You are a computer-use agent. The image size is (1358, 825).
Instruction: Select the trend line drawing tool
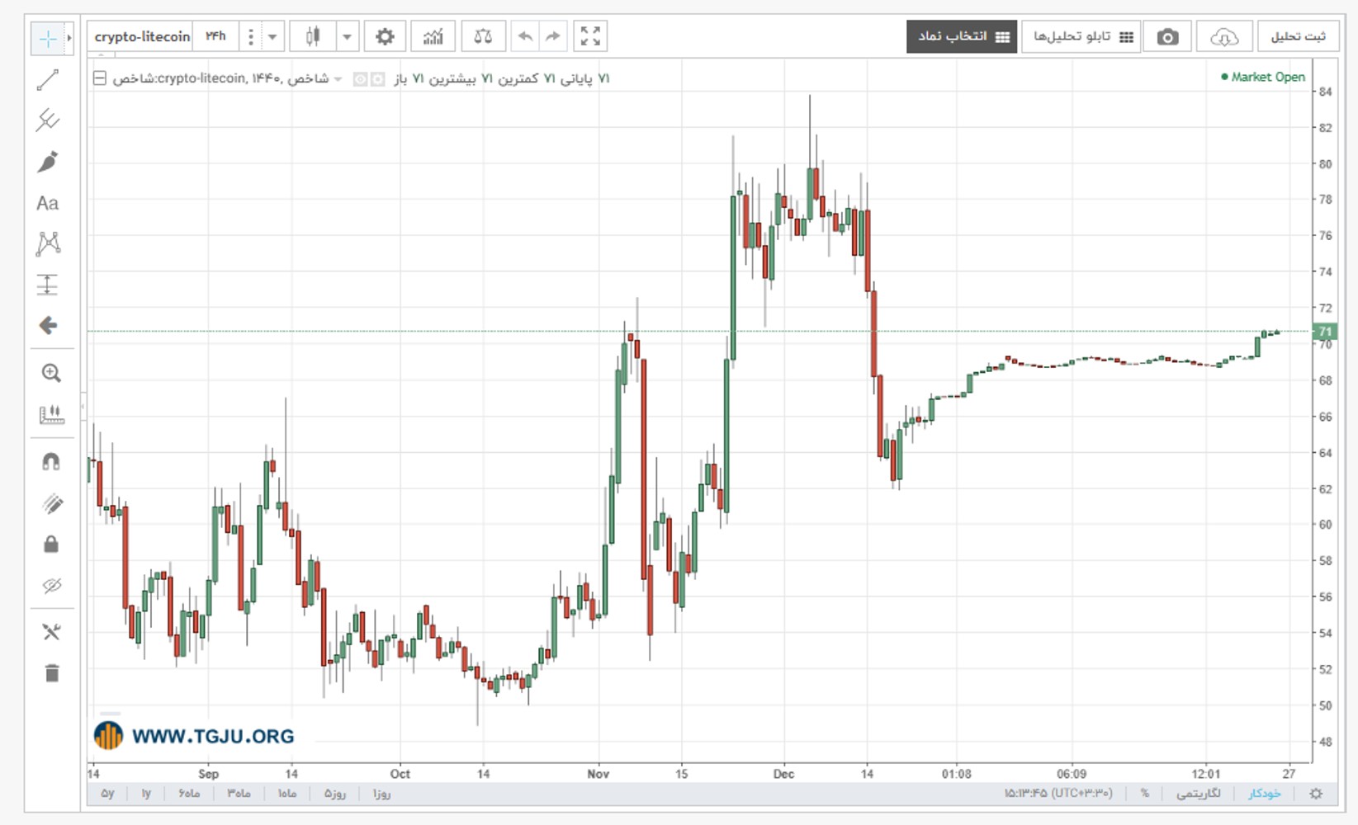click(48, 80)
